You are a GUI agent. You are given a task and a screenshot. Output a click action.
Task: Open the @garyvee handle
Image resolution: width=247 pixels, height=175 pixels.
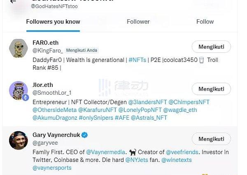pyautogui.click(x=45, y=143)
